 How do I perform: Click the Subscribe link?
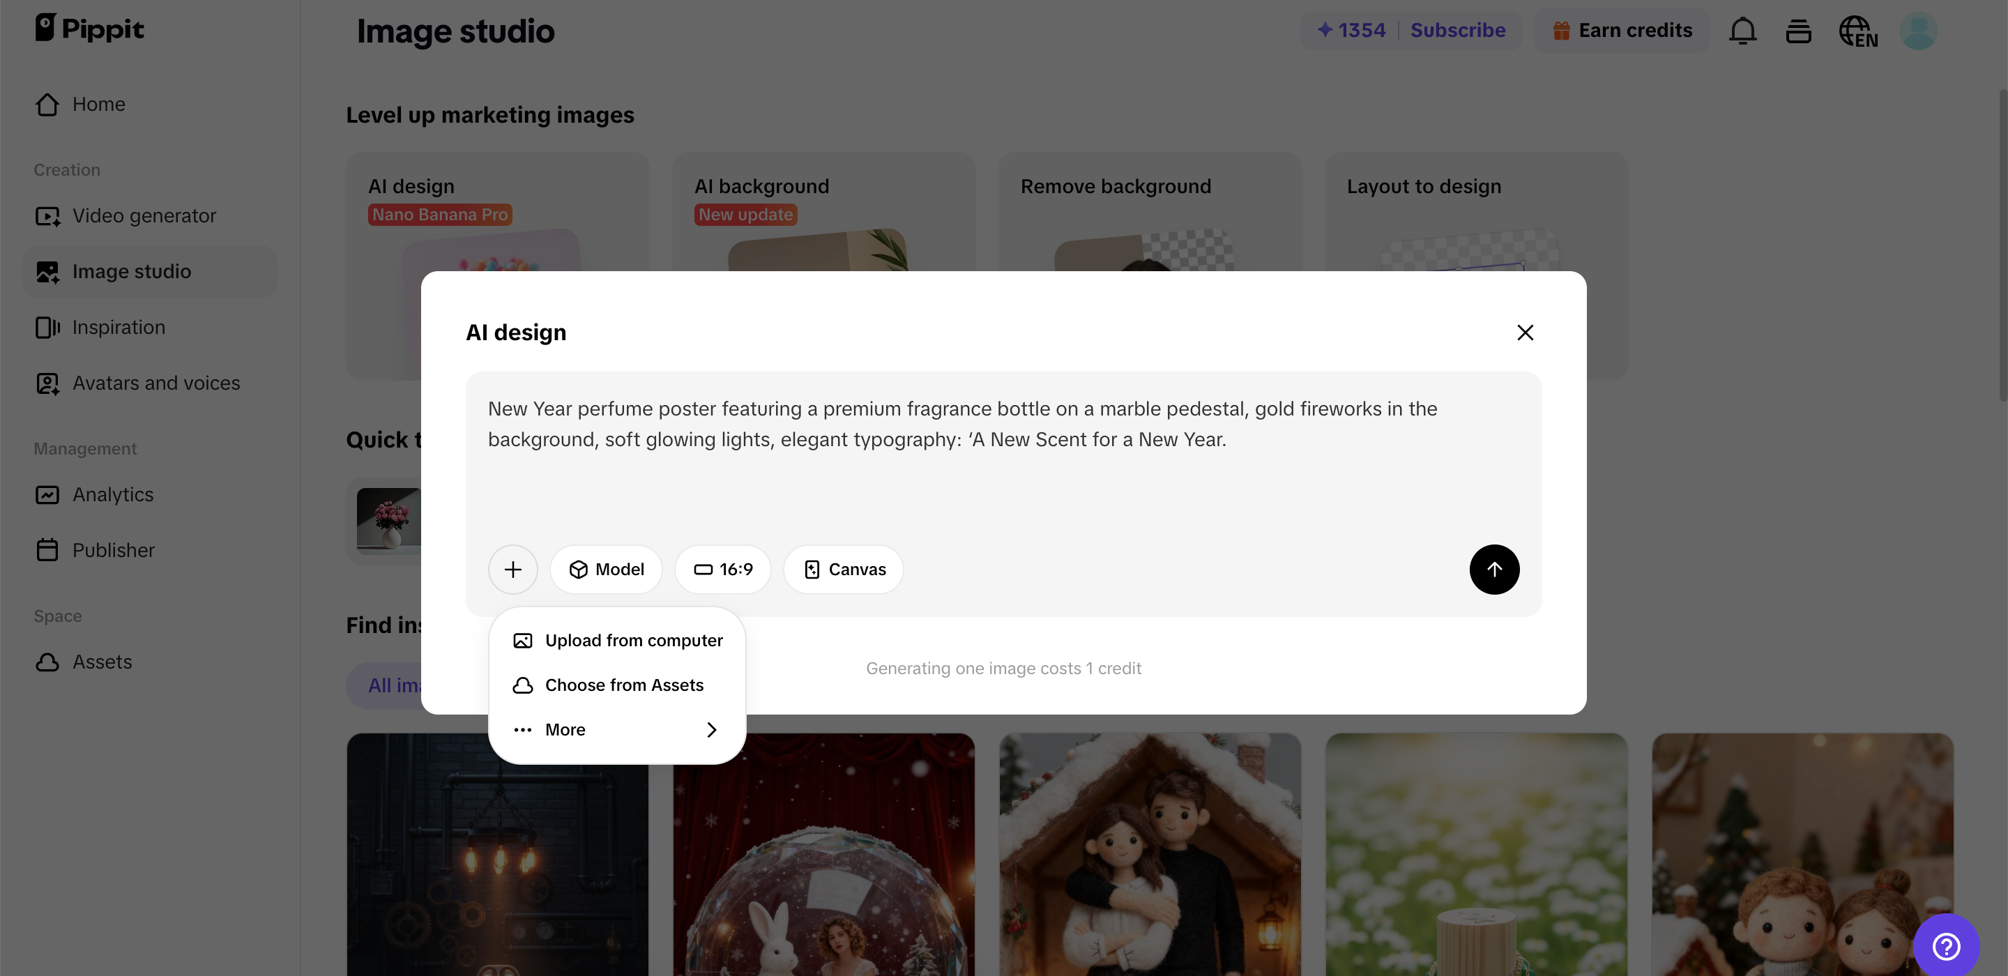click(x=1458, y=31)
